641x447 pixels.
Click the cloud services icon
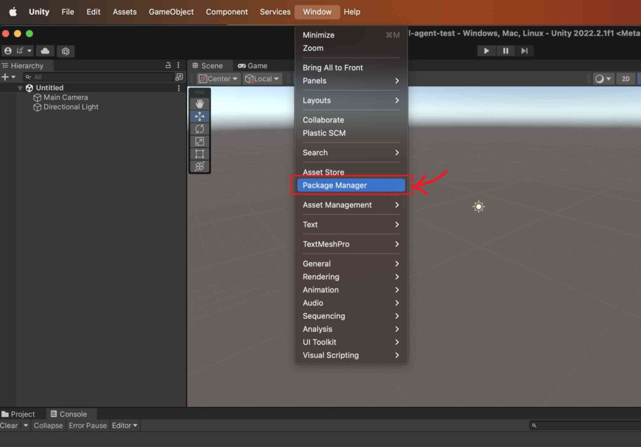click(x=45, y=51)
